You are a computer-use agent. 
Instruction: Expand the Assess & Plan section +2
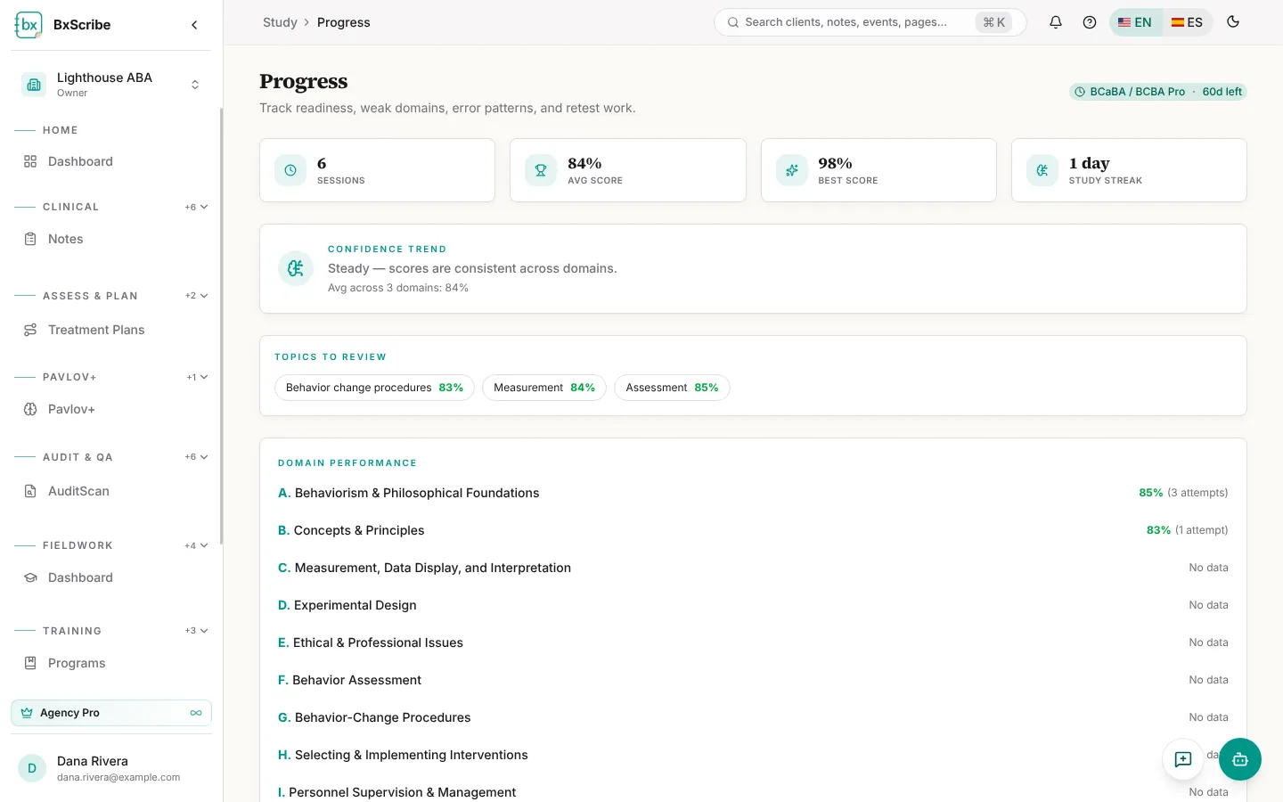tap(197, 296)
